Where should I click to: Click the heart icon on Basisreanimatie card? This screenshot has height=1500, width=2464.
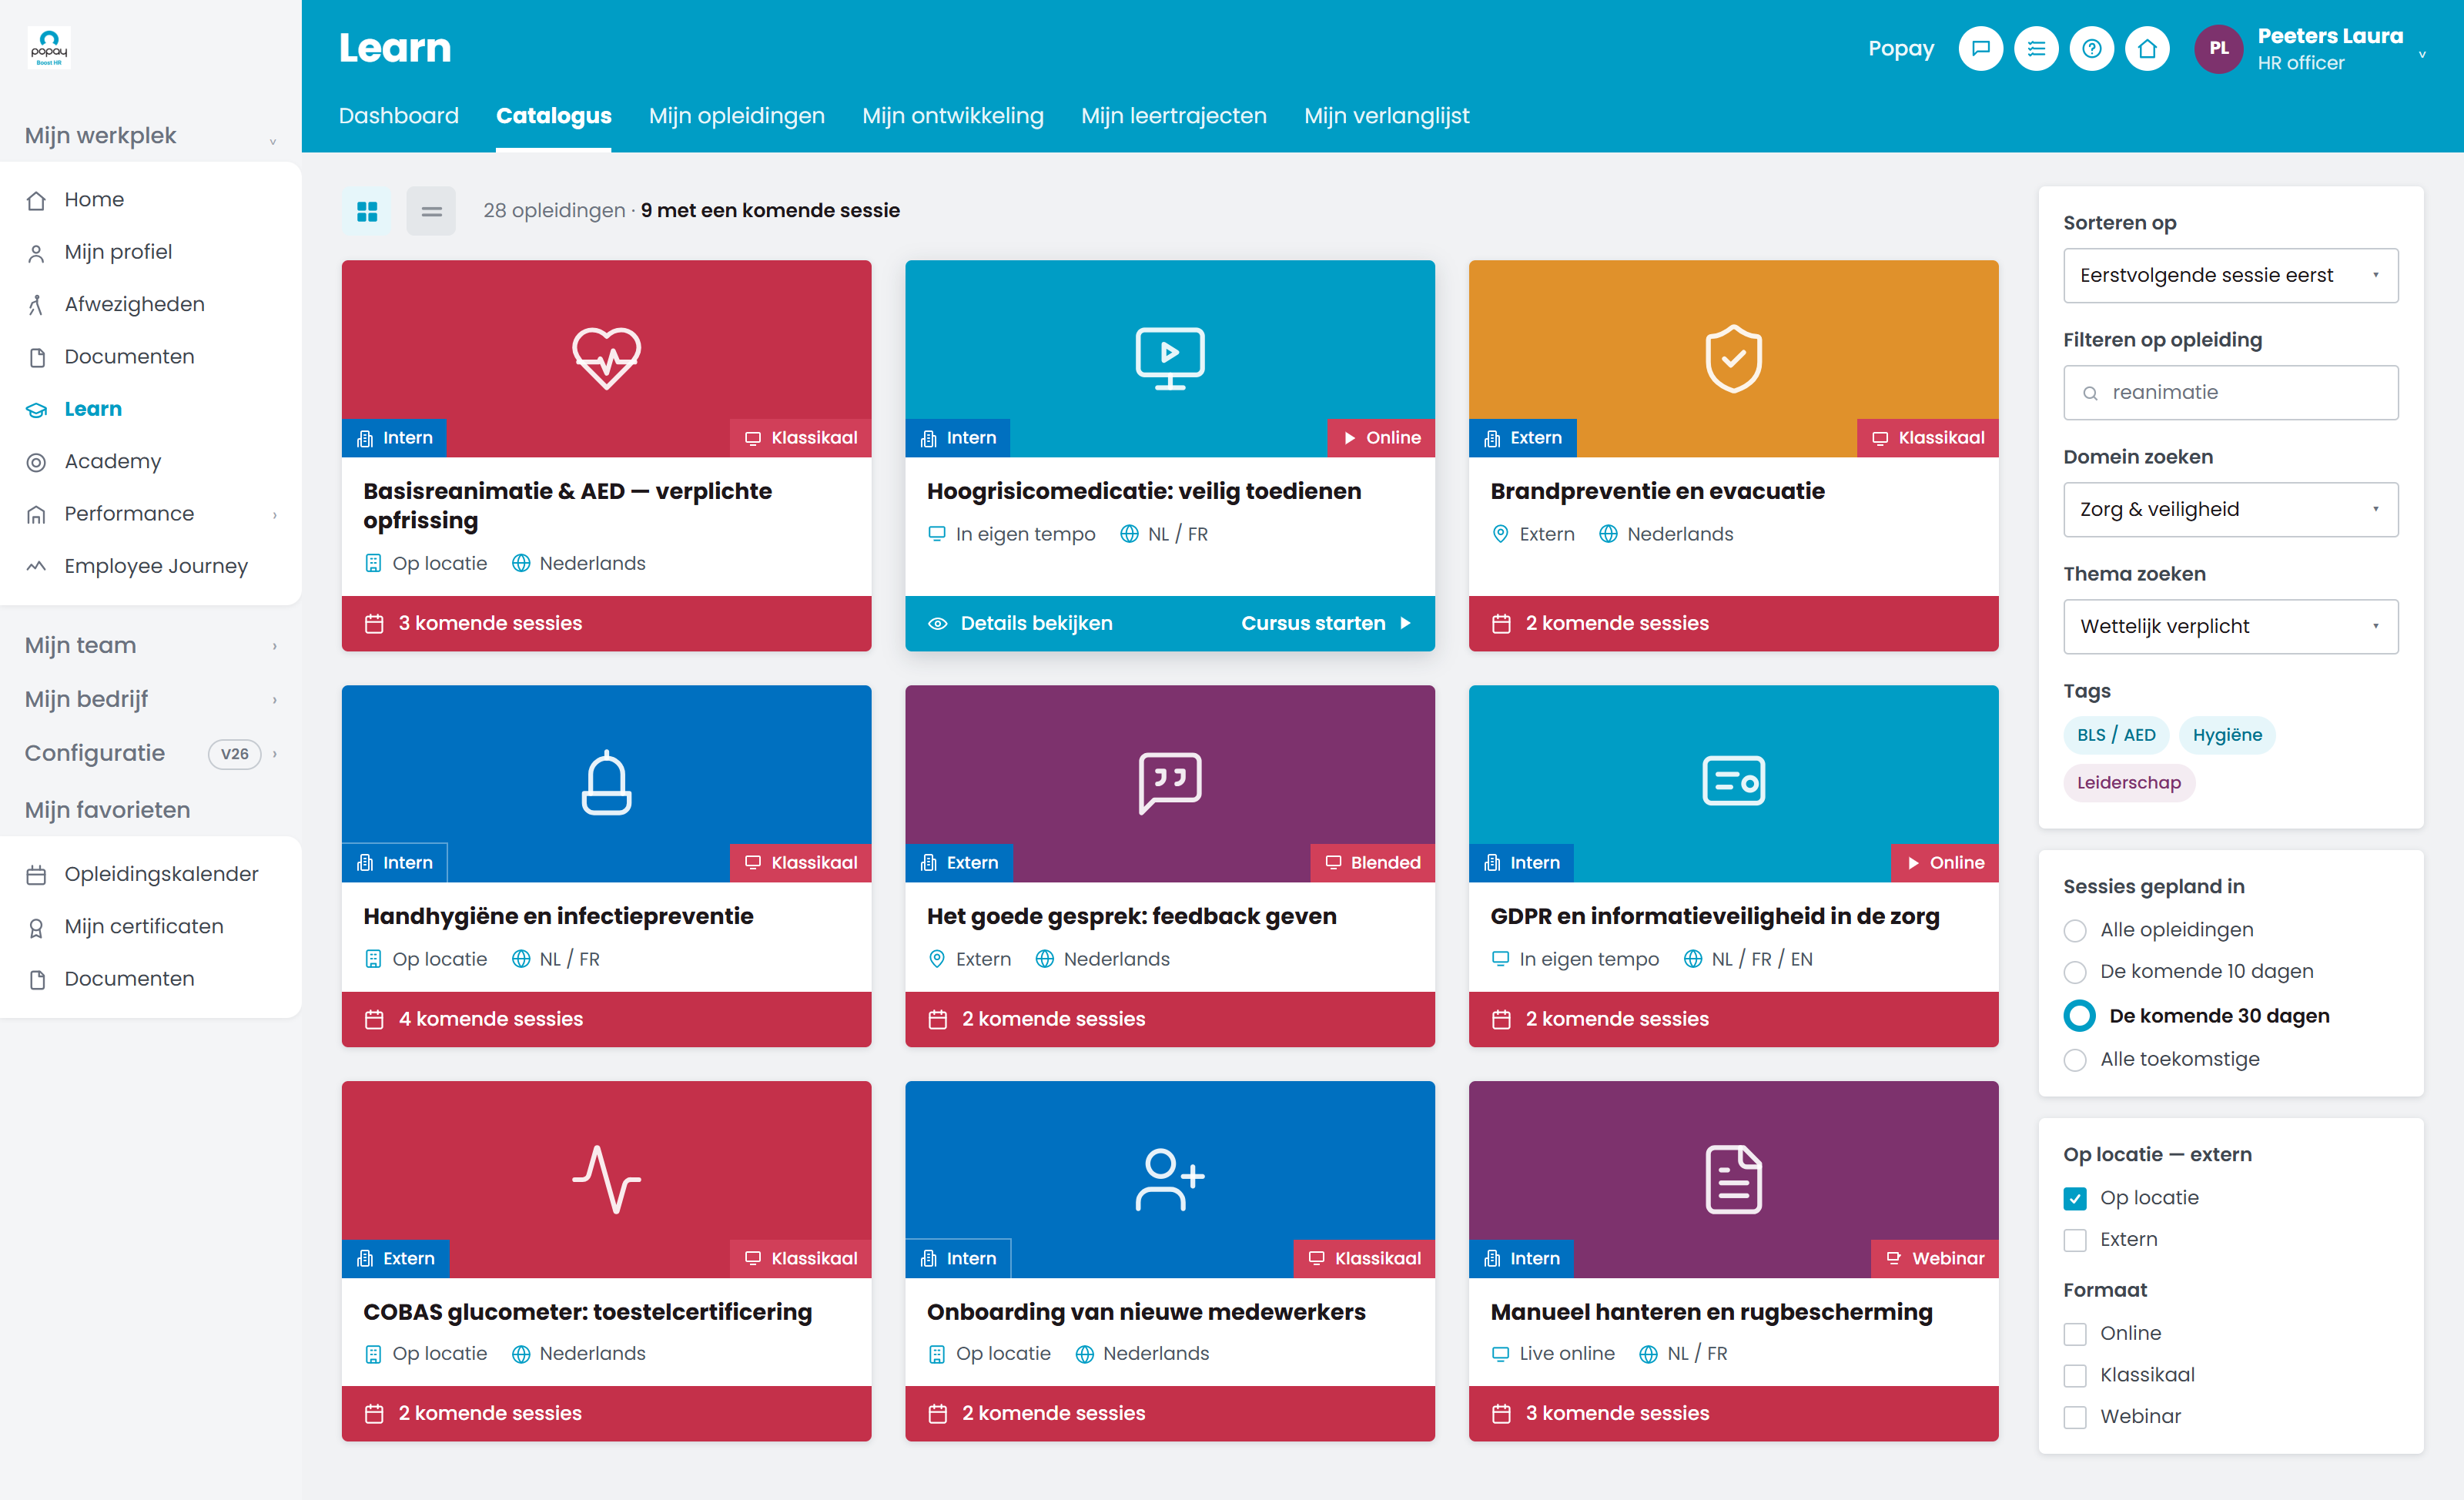(606, 357)
